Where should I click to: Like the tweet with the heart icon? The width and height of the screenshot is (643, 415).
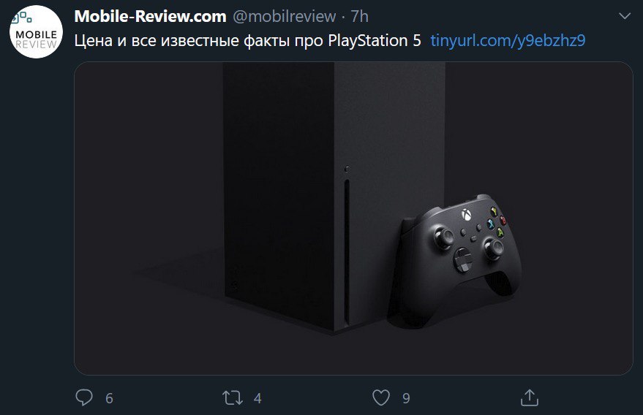(381, 397)
